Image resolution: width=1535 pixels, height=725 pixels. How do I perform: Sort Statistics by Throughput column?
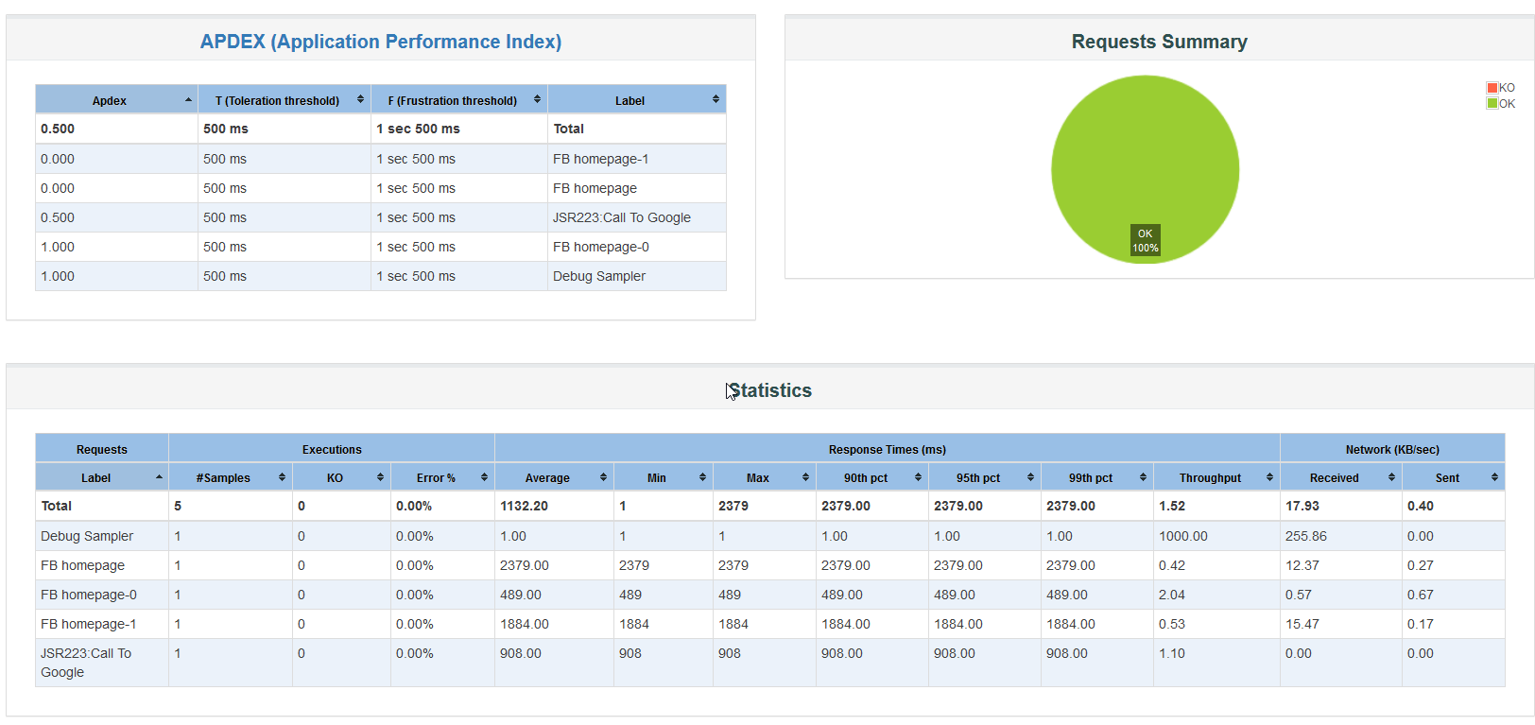(1216, 477)
